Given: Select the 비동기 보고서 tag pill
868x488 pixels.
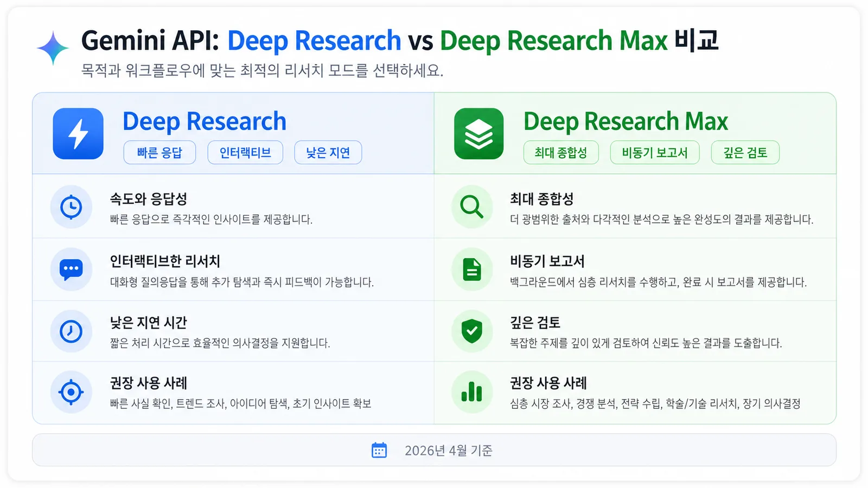Looking at the screenshot, I should 655,152.
